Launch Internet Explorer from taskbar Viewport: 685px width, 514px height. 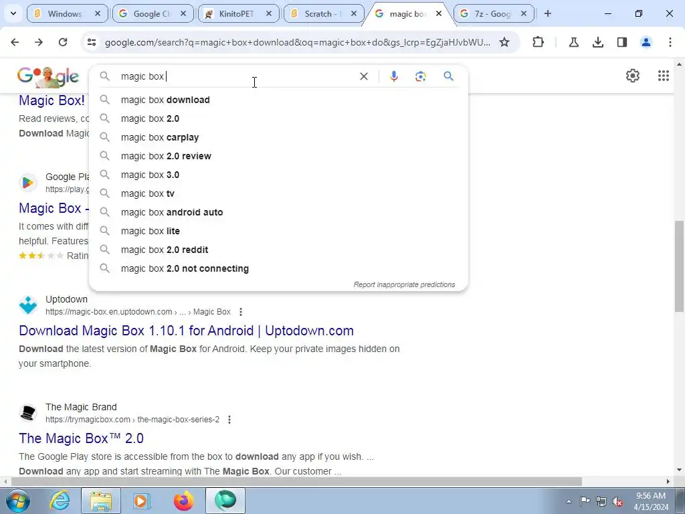point(60,501)
